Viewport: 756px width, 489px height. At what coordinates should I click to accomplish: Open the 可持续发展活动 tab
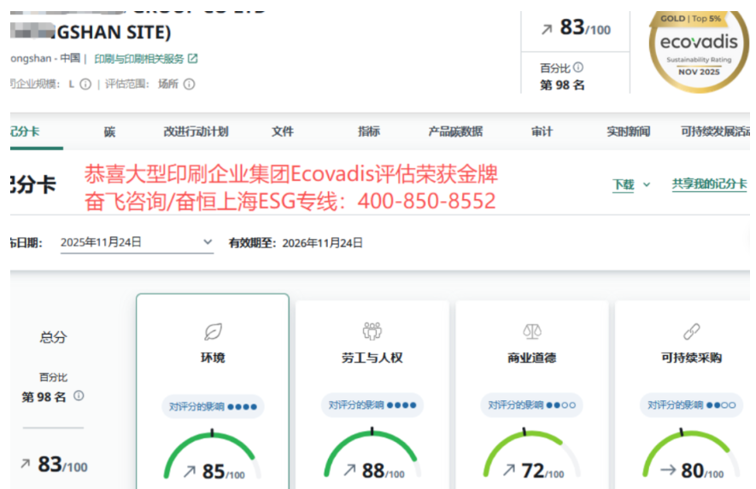click(x=715, y=131)
